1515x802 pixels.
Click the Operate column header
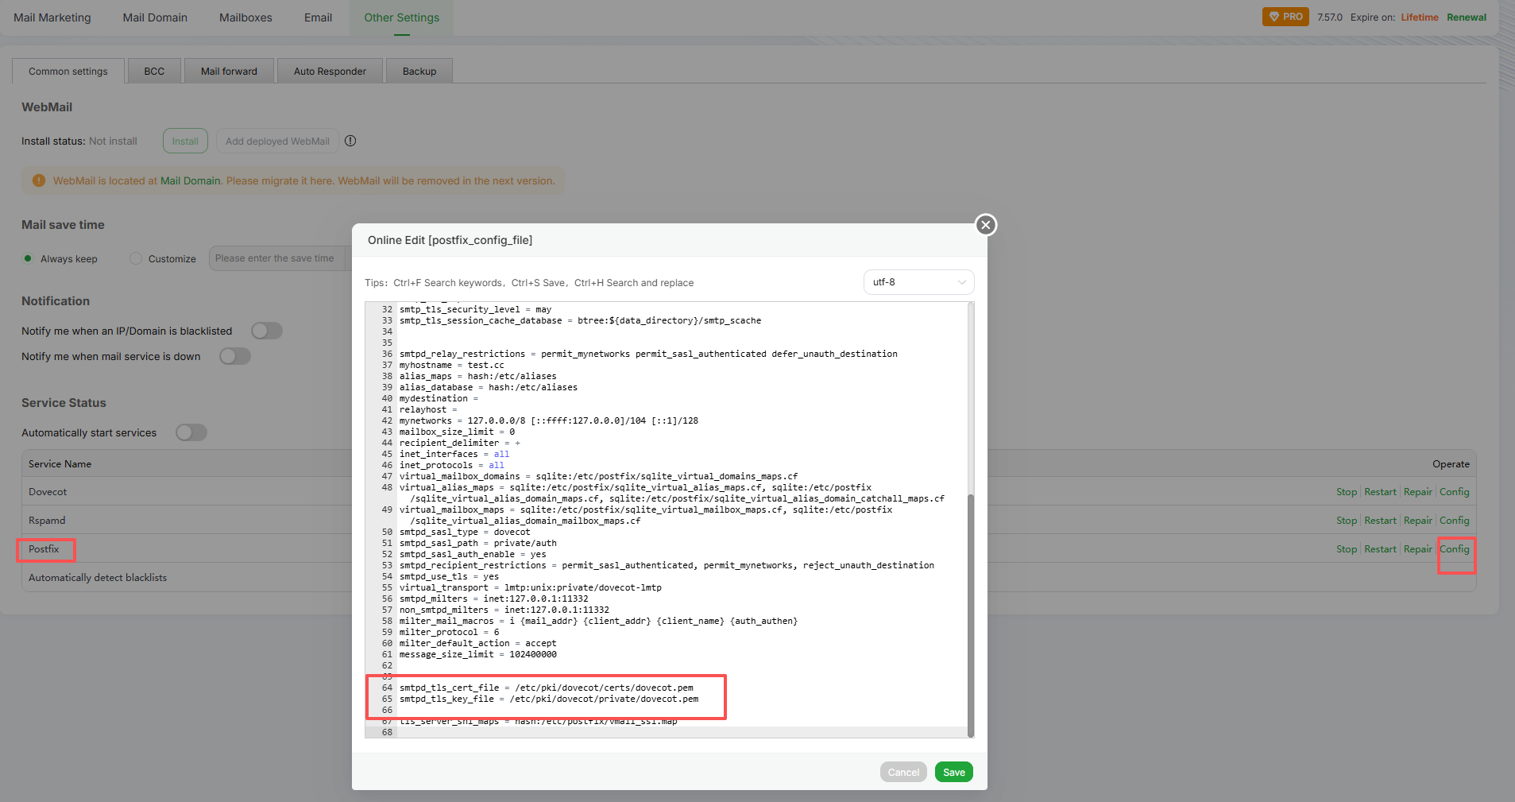pos(1451,464)
